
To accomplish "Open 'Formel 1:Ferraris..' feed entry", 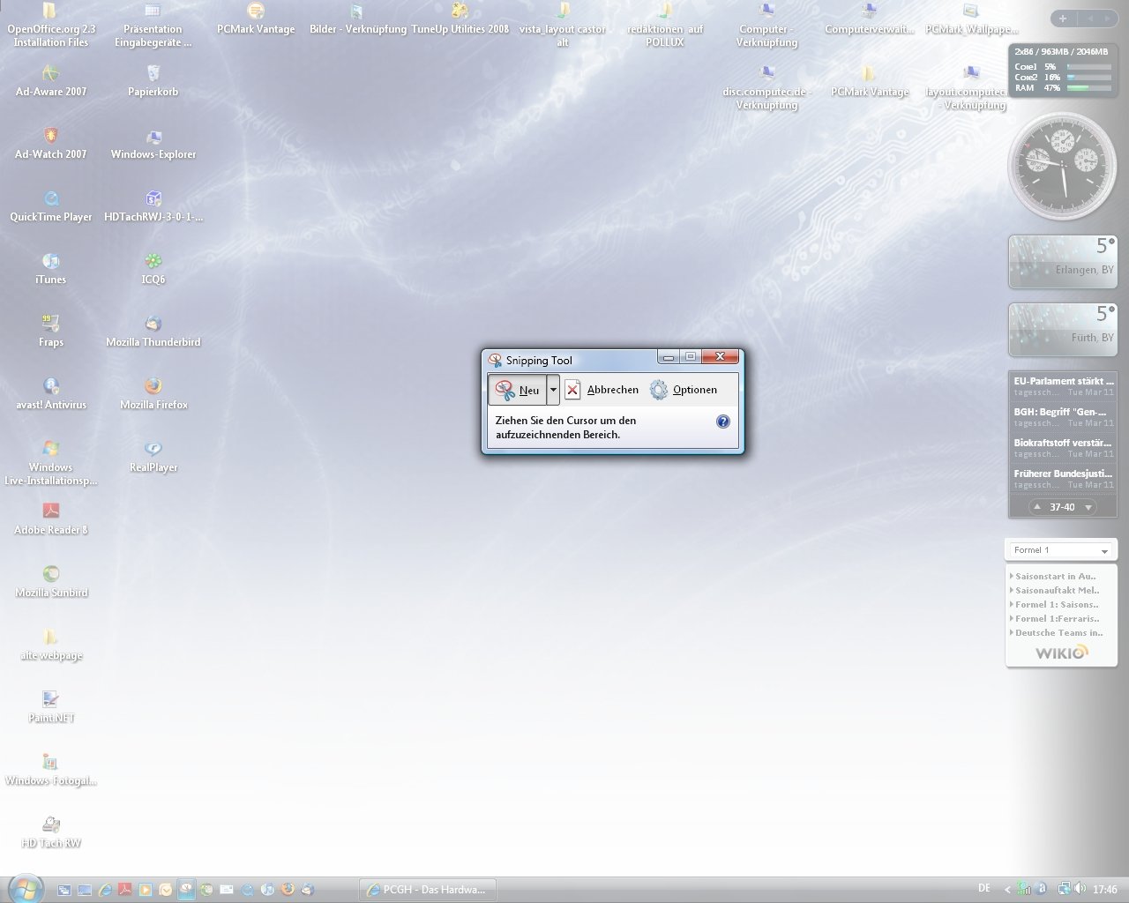I will coord(1056,618).
